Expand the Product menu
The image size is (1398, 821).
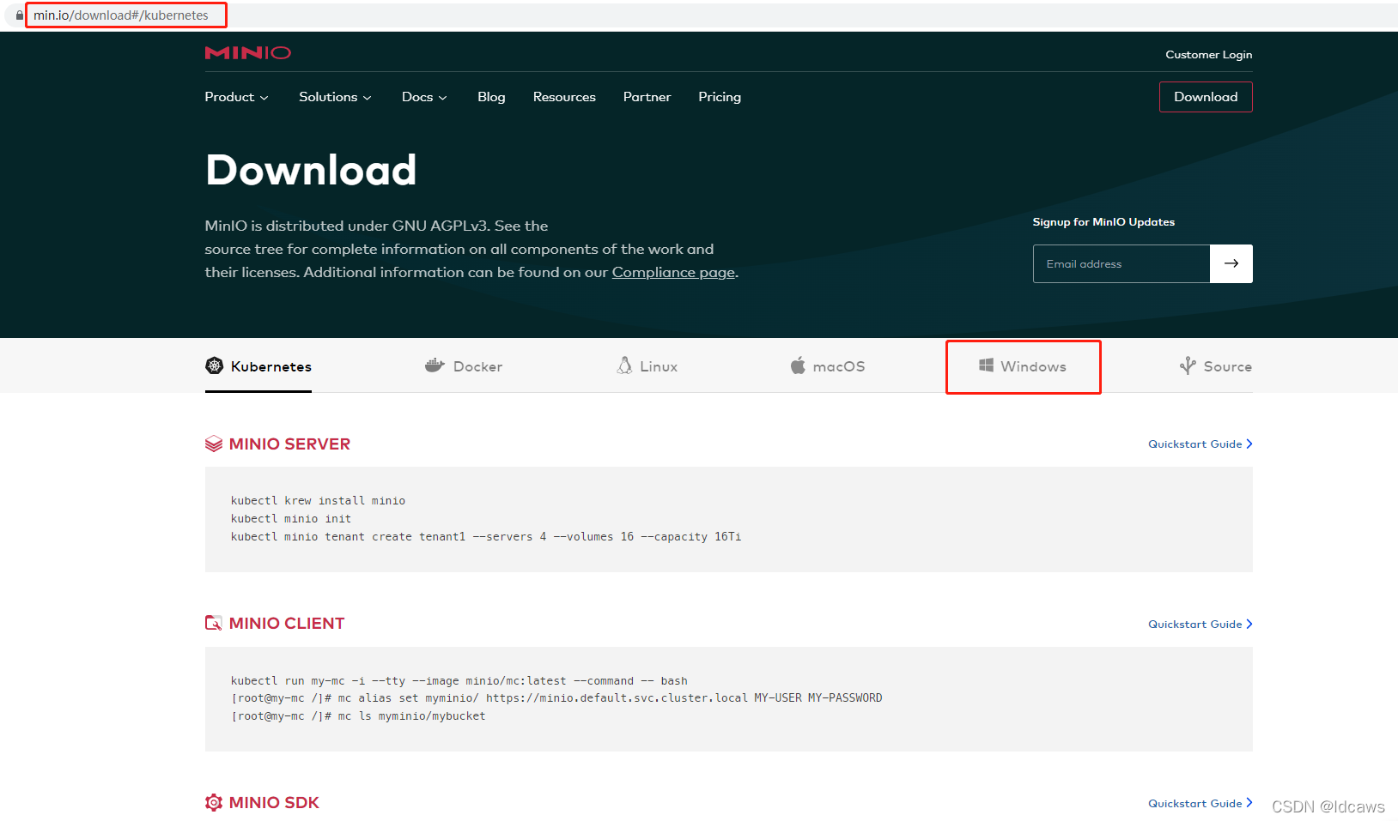tap(236, 97)
